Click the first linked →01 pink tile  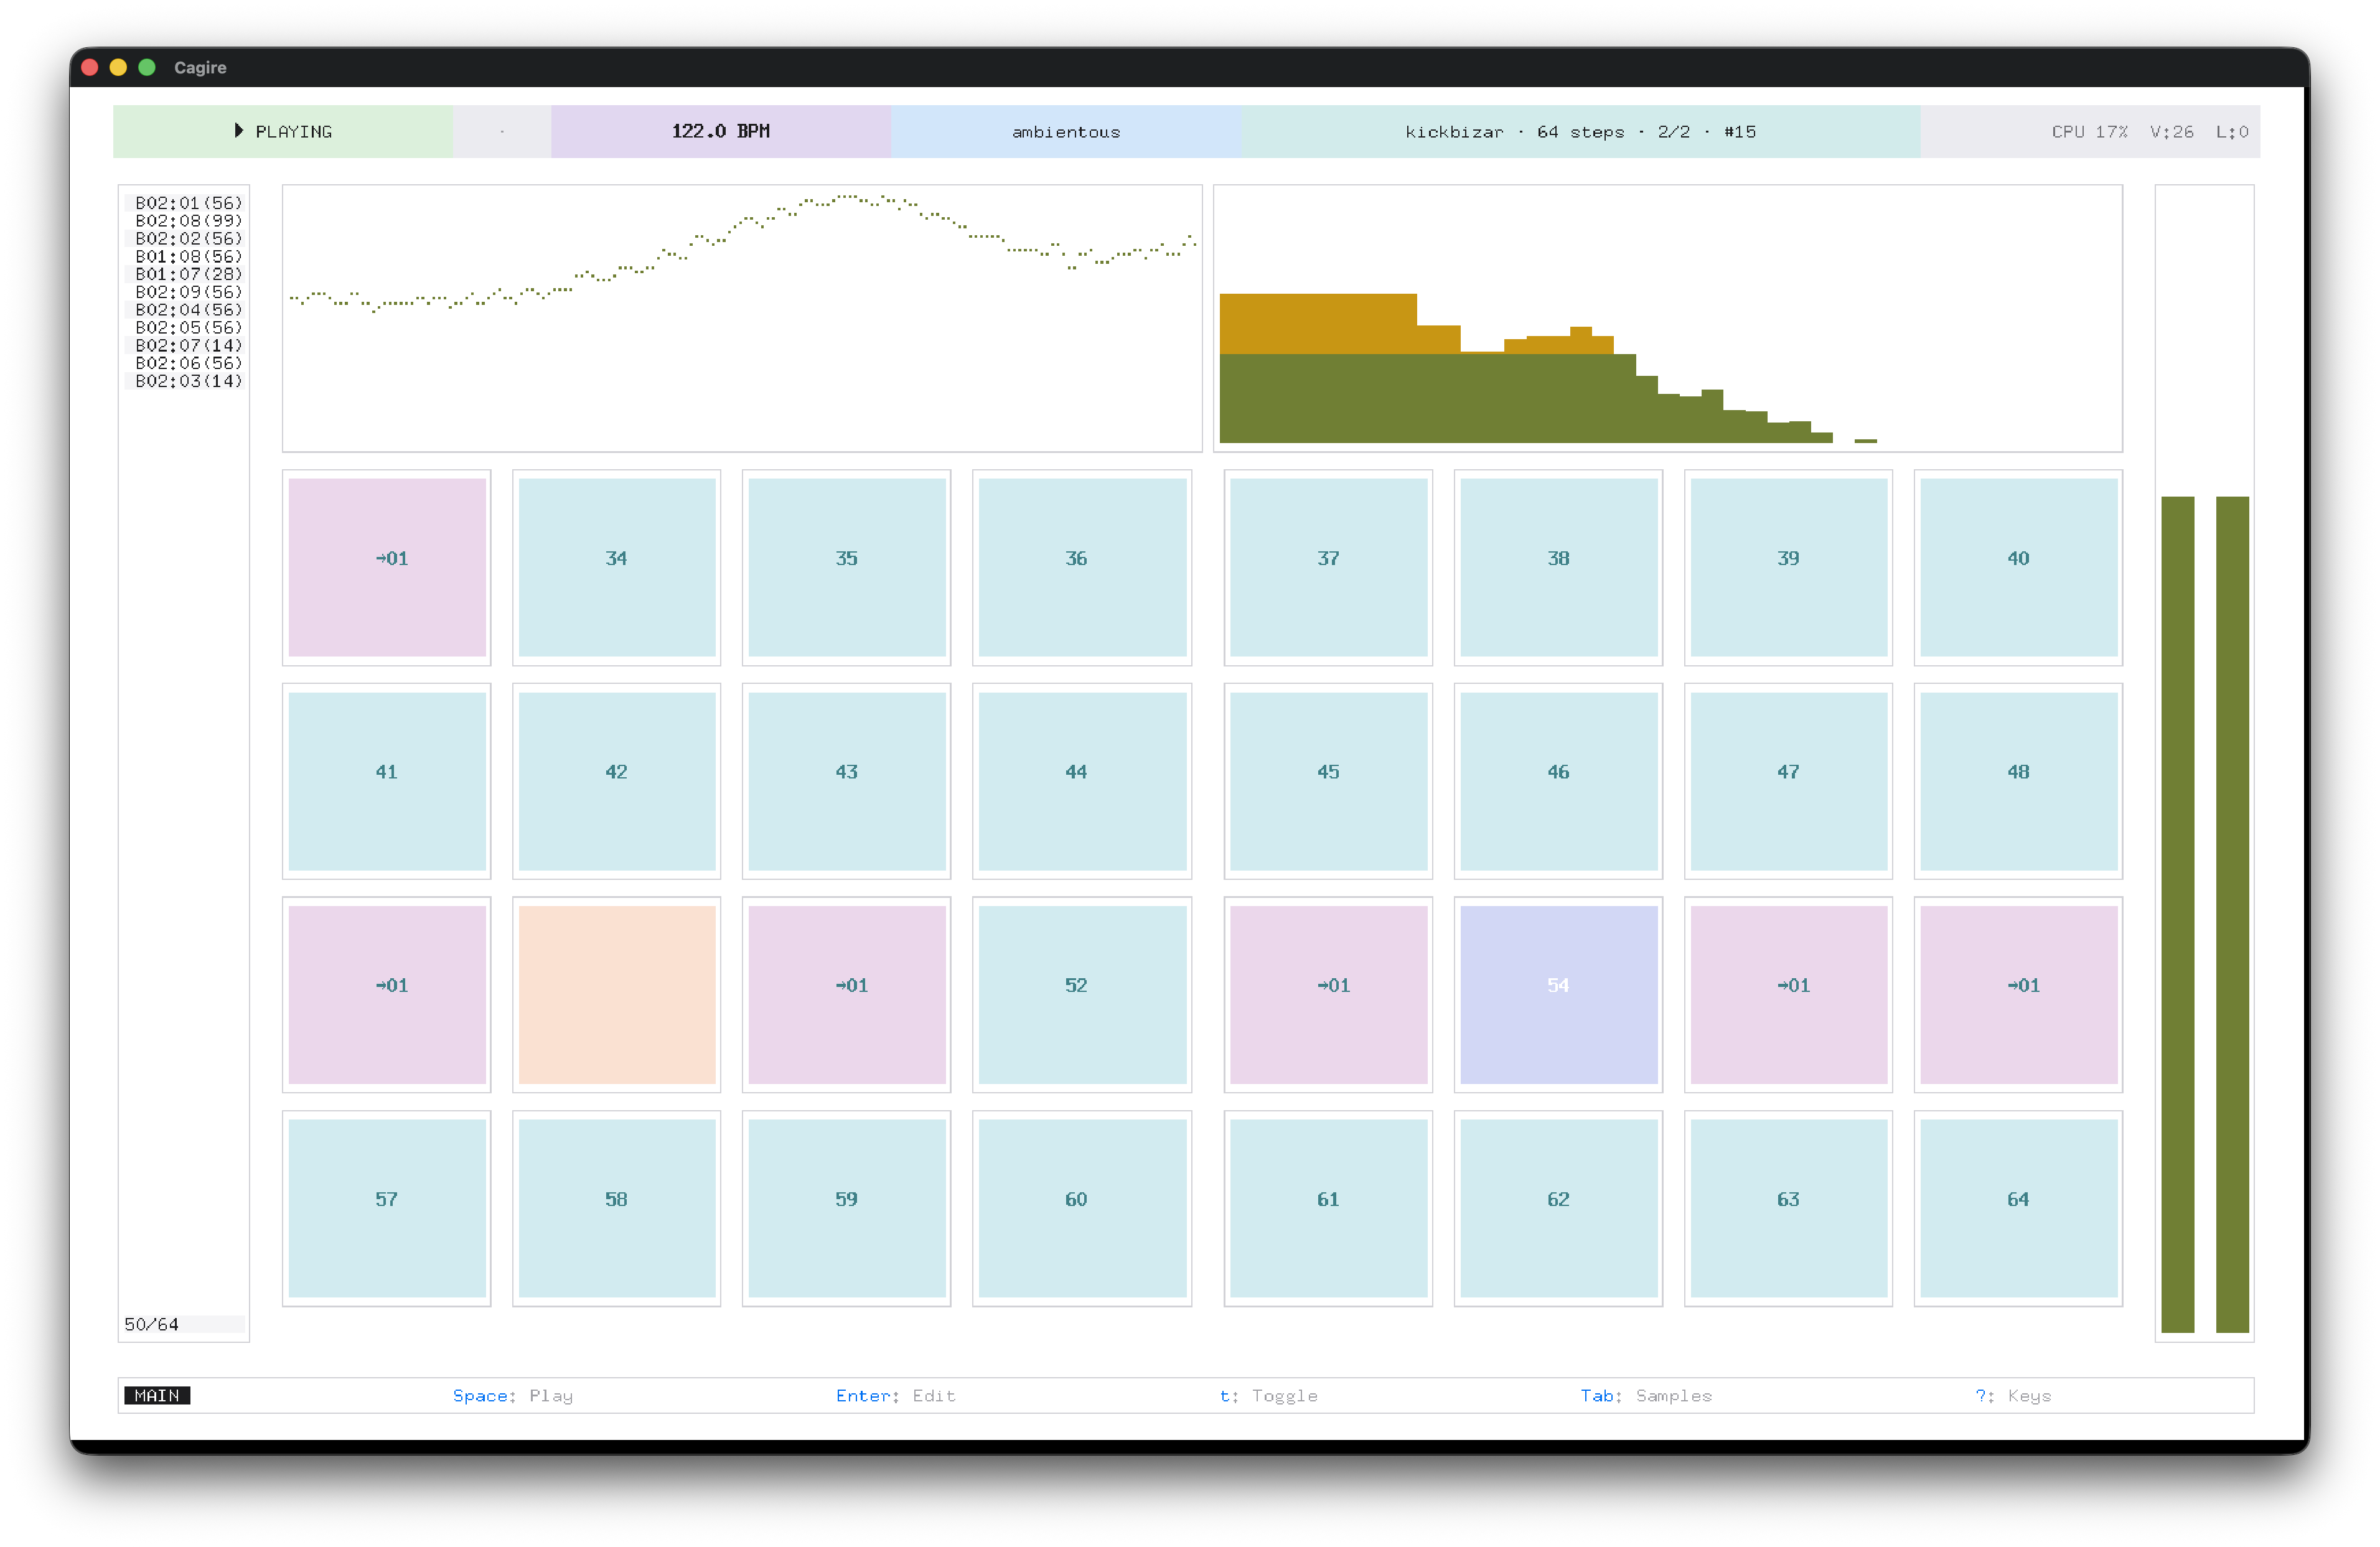click(x=387, y=567)
